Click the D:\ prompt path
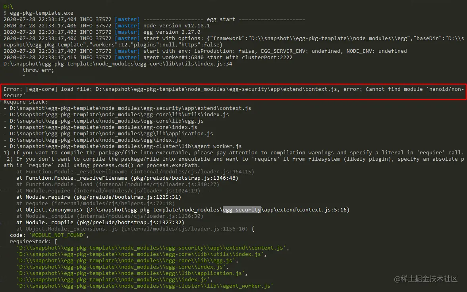Screen dimensions: 467x292 tap(8, 7)
